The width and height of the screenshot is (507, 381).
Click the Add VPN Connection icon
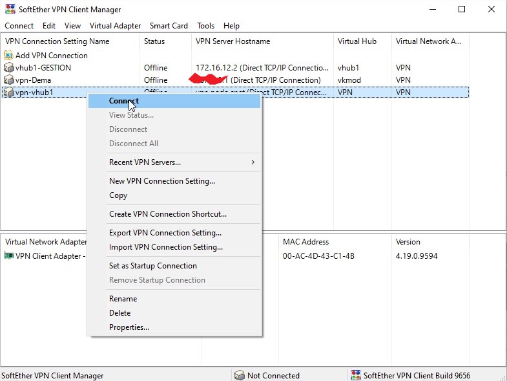pos(9,55)
